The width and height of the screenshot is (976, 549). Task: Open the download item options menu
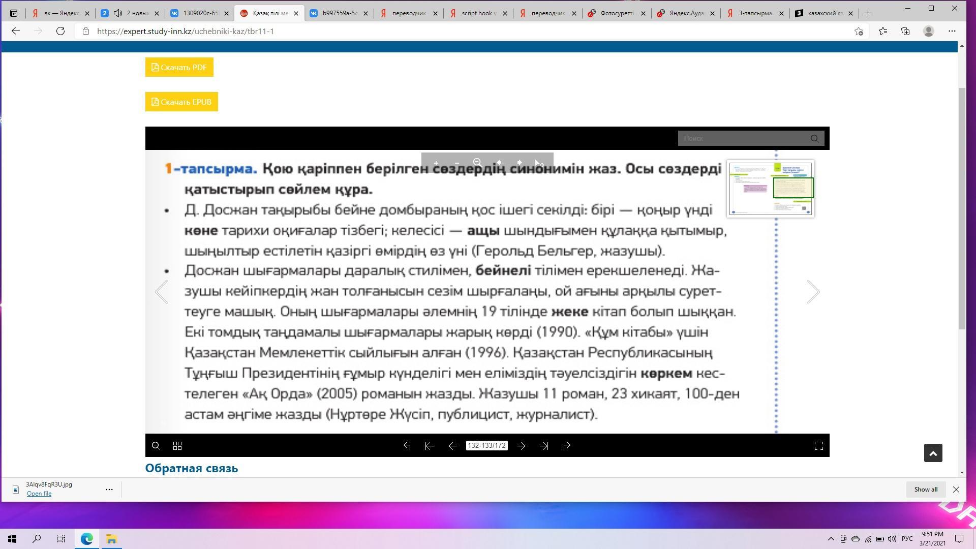point(109,489)
